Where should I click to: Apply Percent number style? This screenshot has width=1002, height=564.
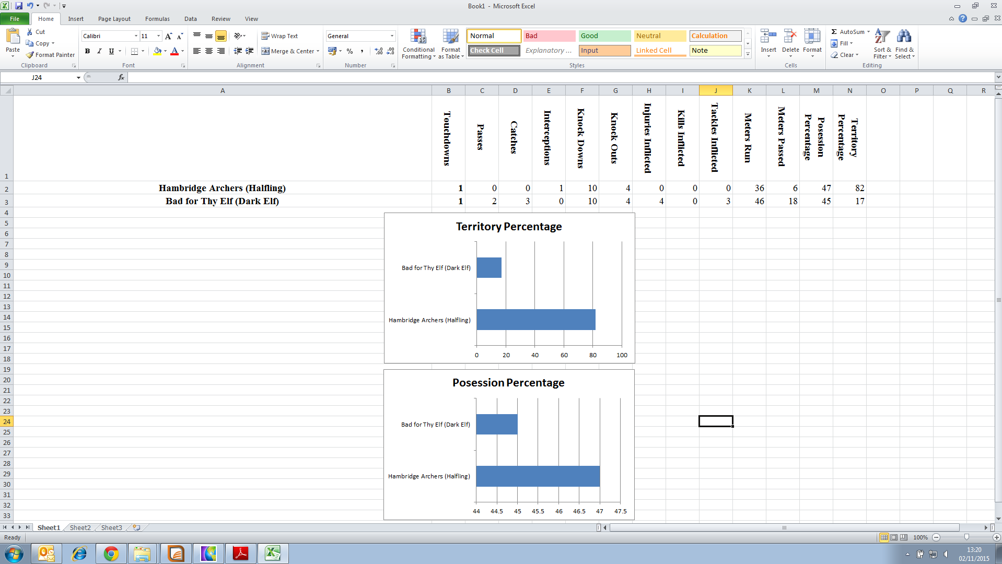pos(349,51)
